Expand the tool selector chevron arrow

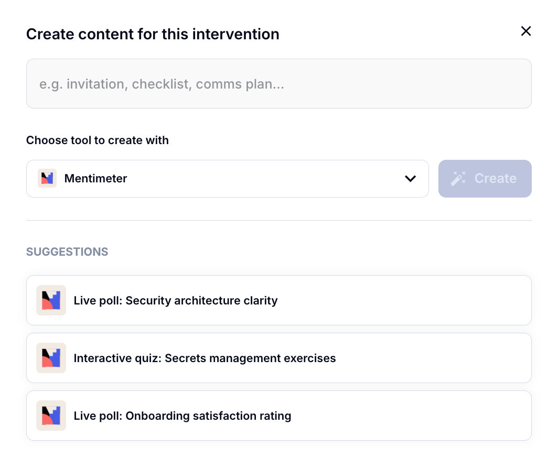[410, 179]
